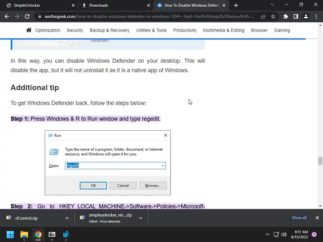Open the Multimedia & Editing menu
Screen dimensions: 323x242
pyautogui.click(x=224, y=30)
